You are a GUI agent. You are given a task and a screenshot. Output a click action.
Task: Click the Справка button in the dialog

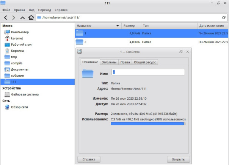(89, 159)
